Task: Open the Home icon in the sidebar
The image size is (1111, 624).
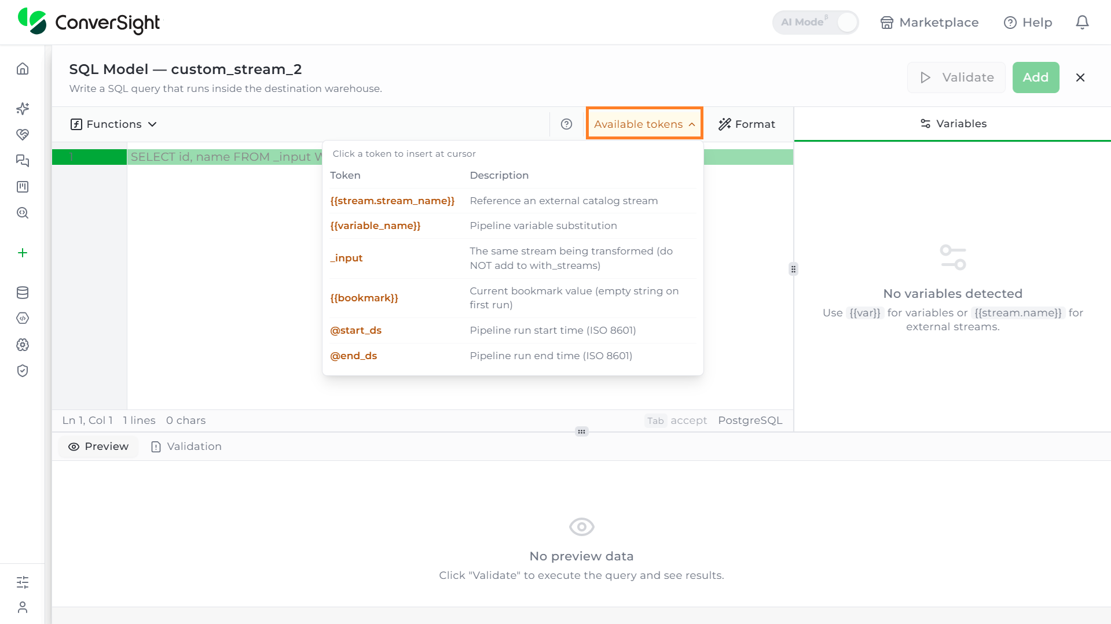Action: (23, 69)
